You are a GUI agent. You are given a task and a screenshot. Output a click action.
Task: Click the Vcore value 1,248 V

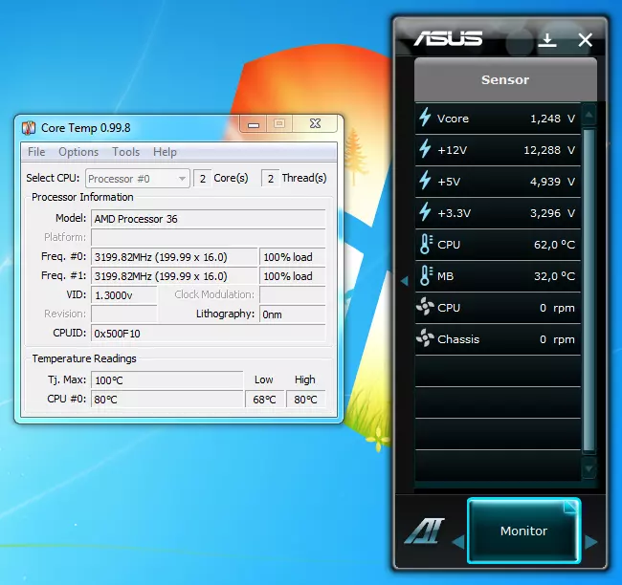(x=552, y=119)
